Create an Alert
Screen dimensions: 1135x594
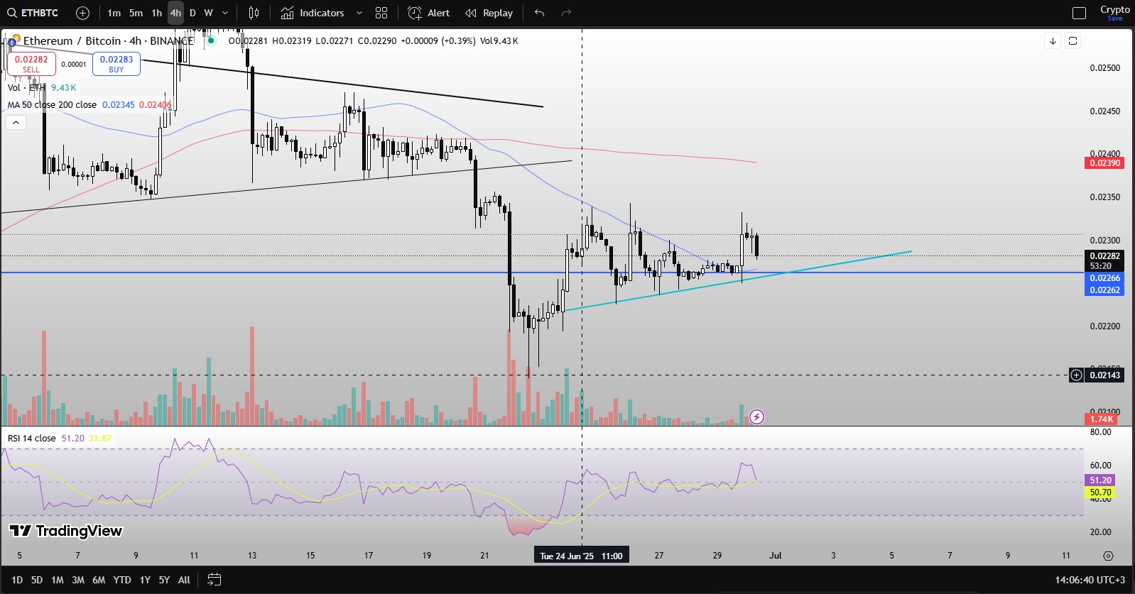[x=428, y=13]
